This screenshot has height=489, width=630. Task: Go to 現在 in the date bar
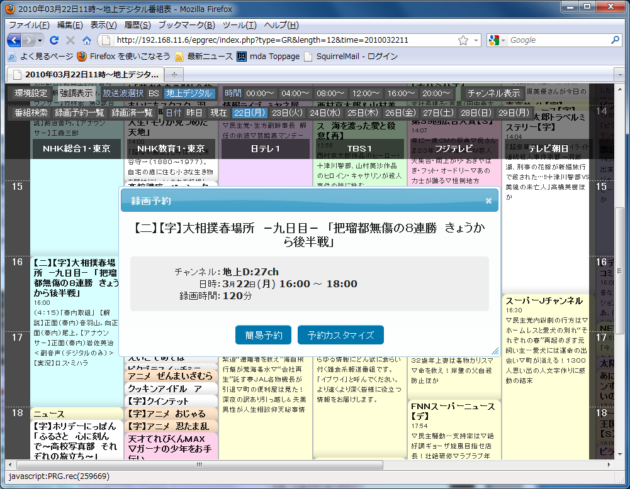pyautogui.click(x=219, y=113)
